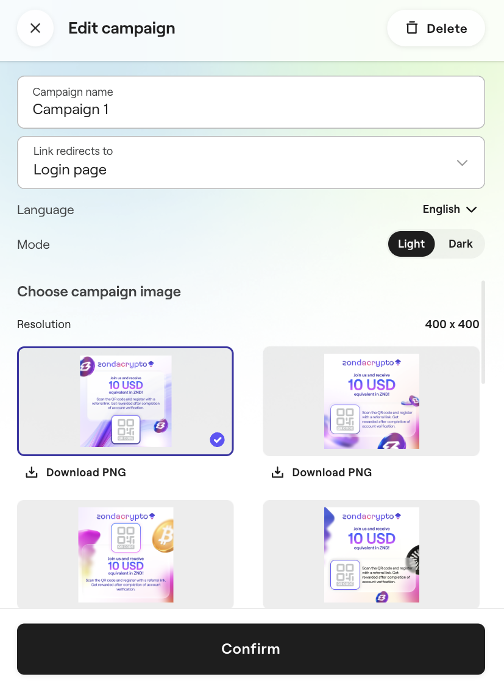504x683 pixels.
Task: Open the Link redirects to dropdown
Action: coord(250,162)
